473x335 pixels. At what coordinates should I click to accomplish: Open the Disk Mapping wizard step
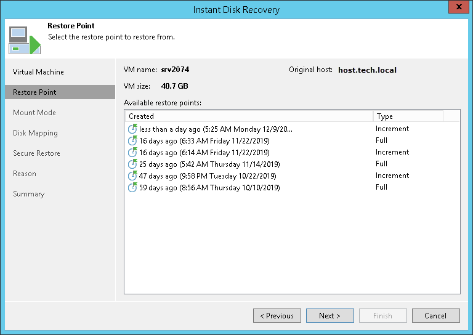[x=35, y=133]
